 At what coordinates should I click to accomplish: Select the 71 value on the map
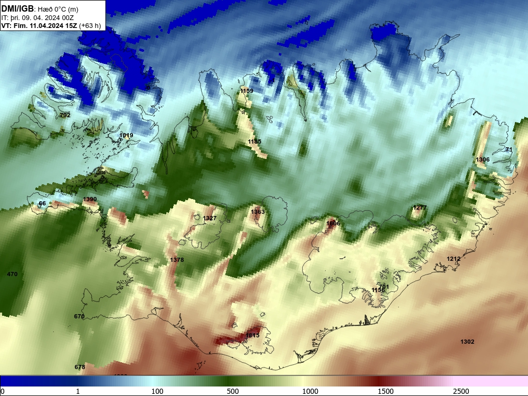(x=509, y=149)
